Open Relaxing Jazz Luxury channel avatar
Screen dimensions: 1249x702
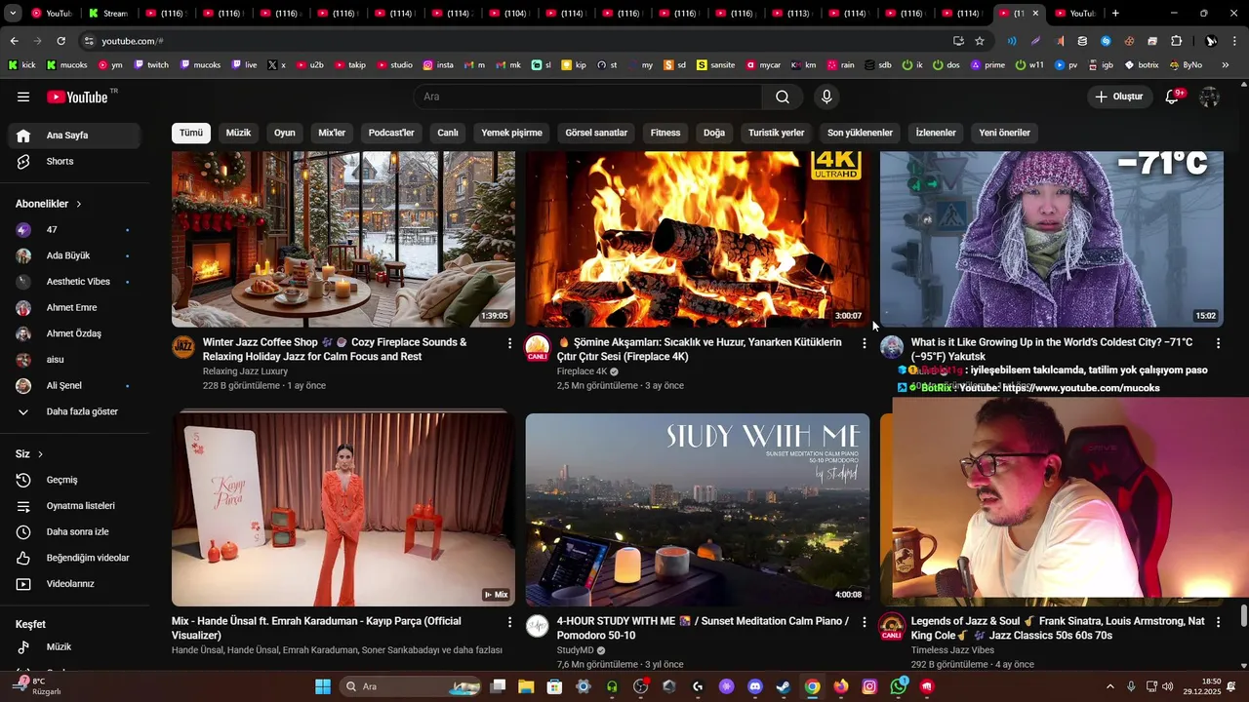pos(183,347)
